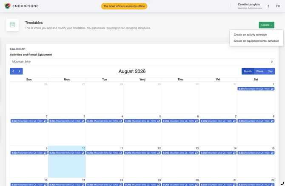Click recurring icon on August 13 event
The height and width of the screenshot is (186, 285).
197,153
